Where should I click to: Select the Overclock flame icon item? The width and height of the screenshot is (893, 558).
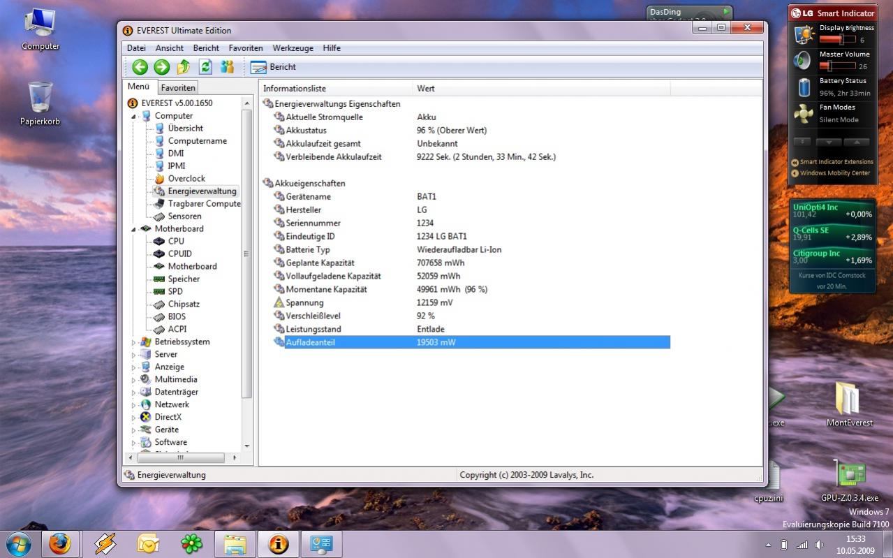pyautogui.click(x=159, y=179)
